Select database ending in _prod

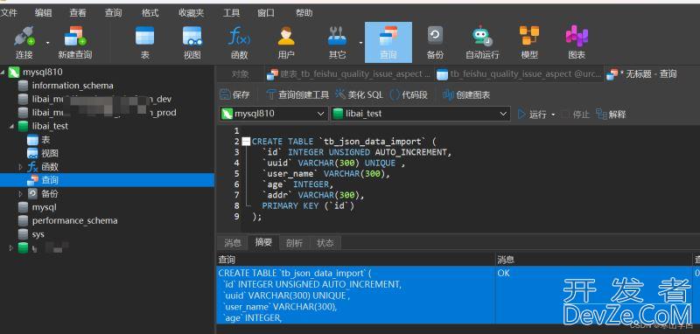(x=104, y=113)
